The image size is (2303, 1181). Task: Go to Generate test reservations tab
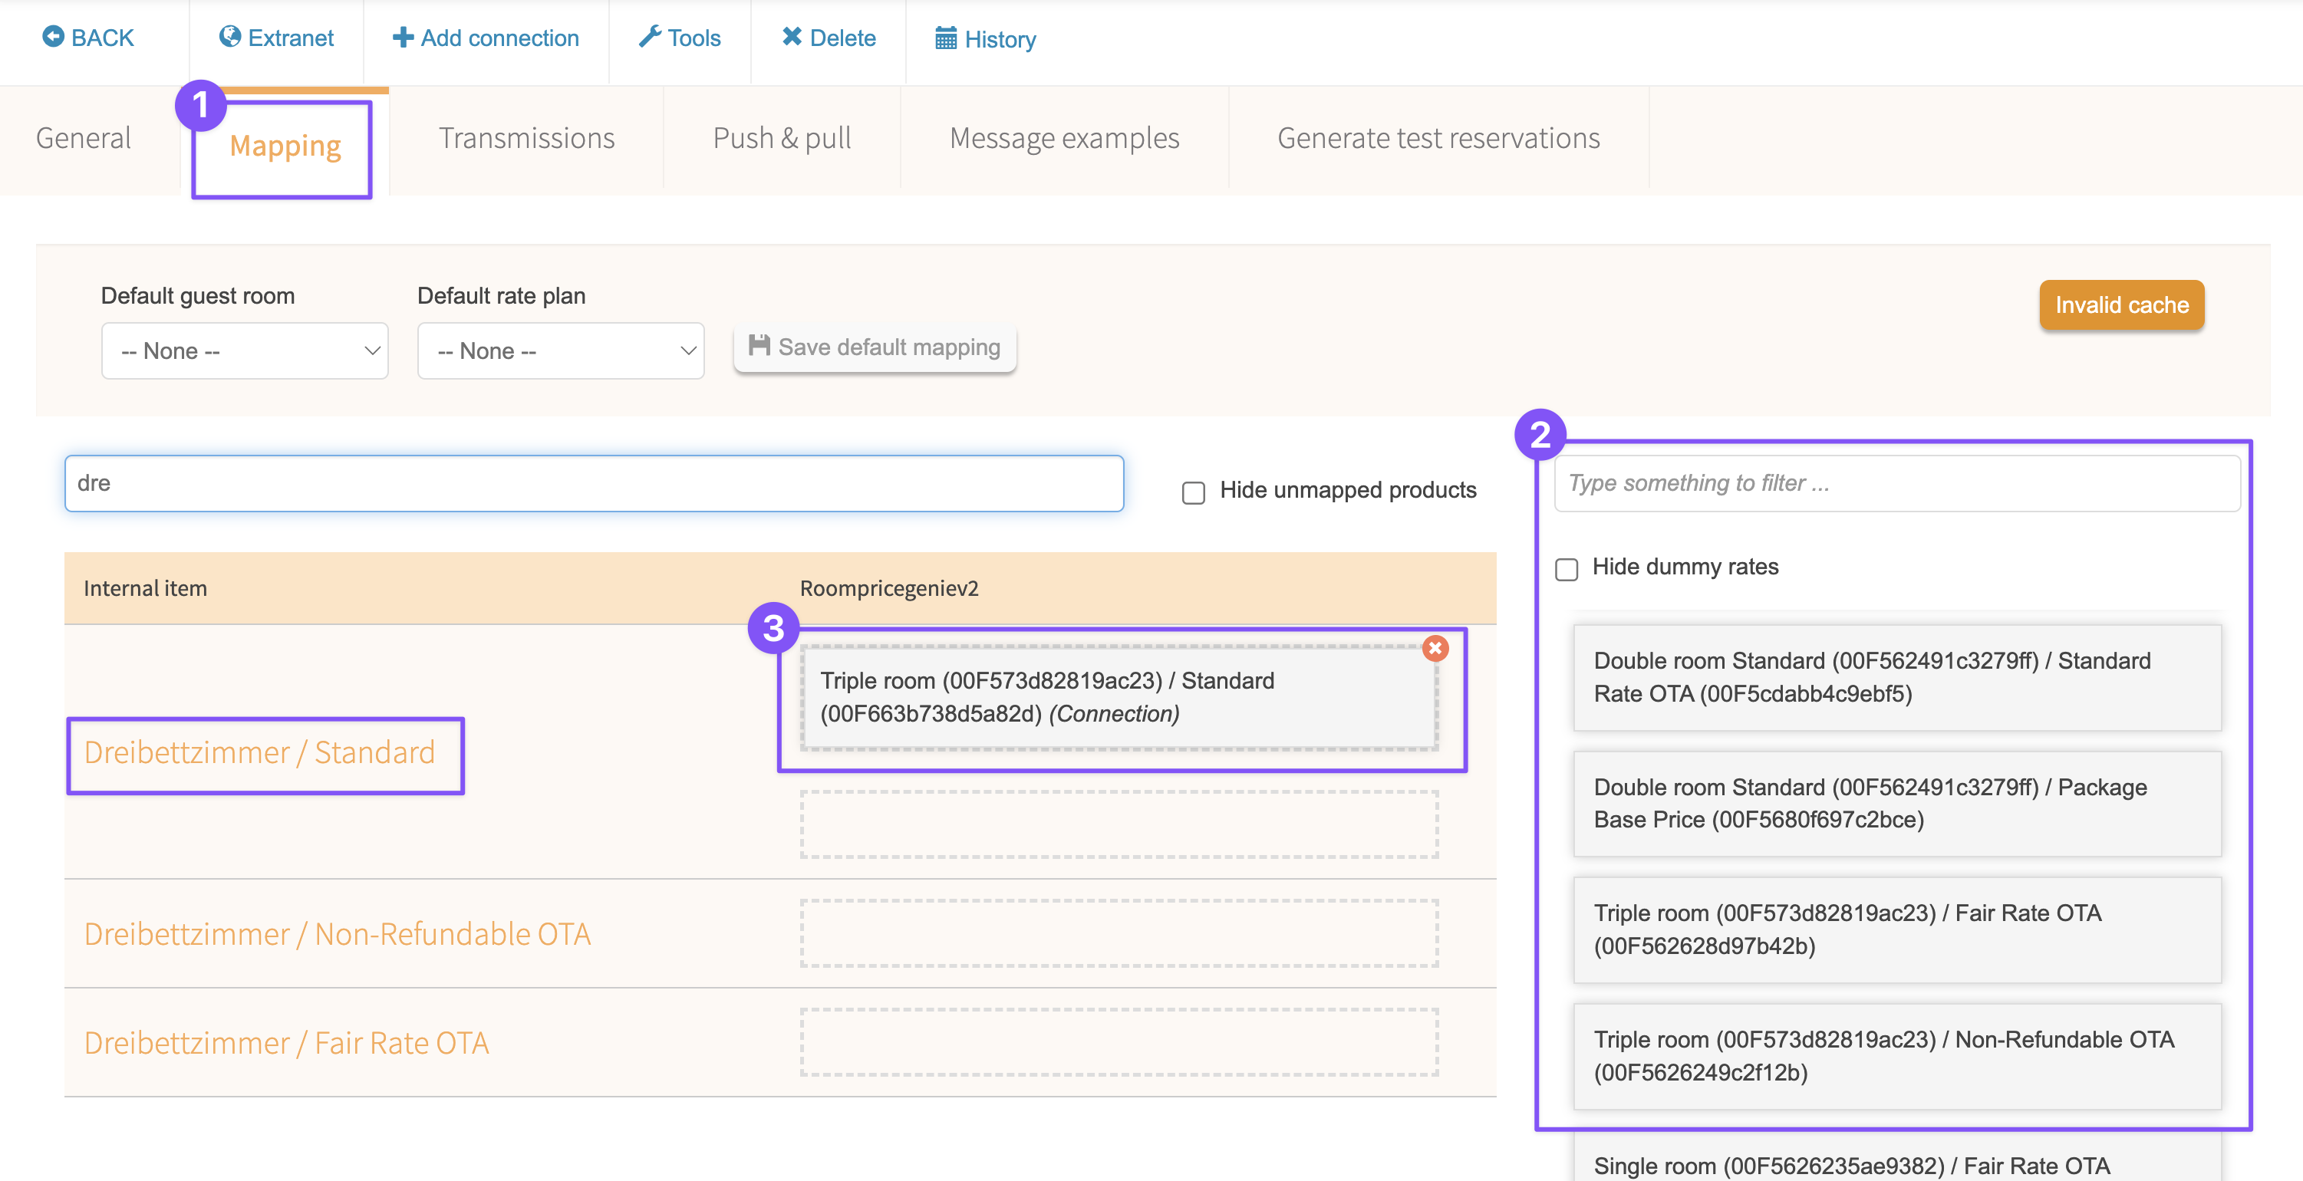(1438, 139)
